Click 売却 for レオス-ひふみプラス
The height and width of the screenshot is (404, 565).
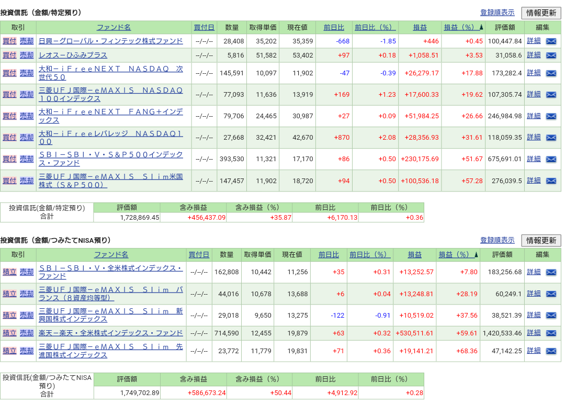coord(27,55)
